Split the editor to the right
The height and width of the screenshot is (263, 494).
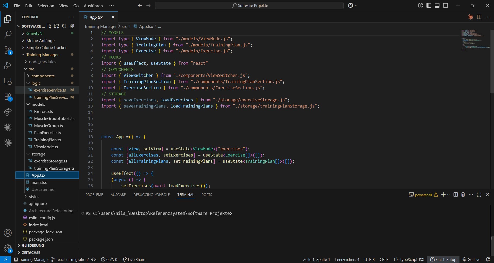click(x=479, y=17)
